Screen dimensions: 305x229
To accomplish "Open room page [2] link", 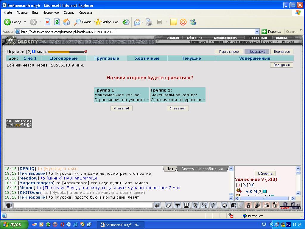I will (x=245, y=185).
